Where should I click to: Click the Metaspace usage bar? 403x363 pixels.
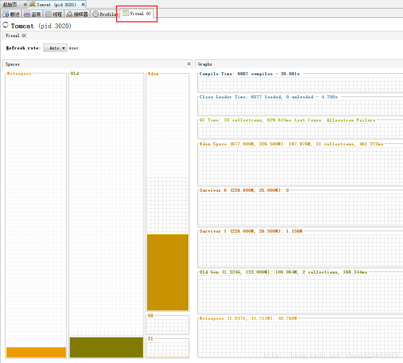click(x=36, y=352)
